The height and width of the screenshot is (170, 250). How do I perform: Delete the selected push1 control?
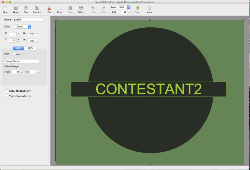pos(80,8)
